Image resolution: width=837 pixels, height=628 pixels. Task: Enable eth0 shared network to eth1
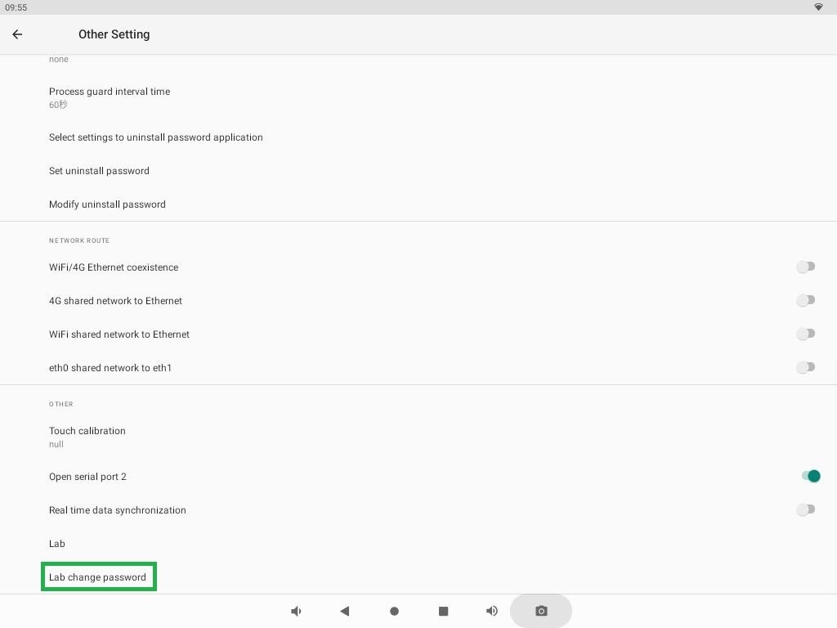pos(806,367)
